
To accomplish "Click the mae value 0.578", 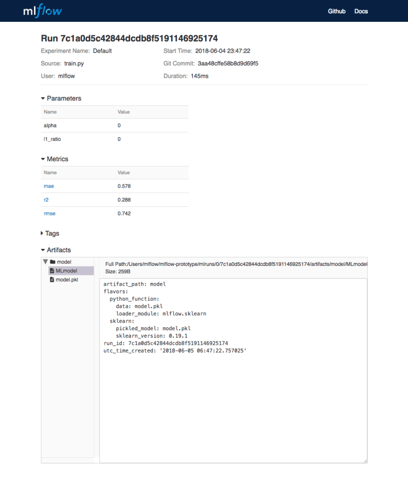I will click(124, 186).
